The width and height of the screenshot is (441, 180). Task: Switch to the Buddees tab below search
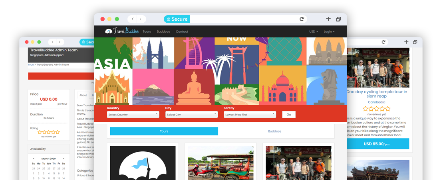pyautogui.click(x=274, y=131)
